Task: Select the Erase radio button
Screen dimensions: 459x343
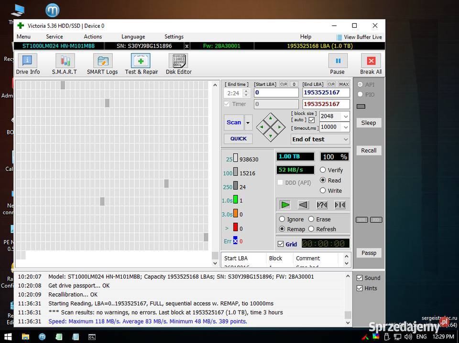Action: pyautogui.click(x=311, y=219)
